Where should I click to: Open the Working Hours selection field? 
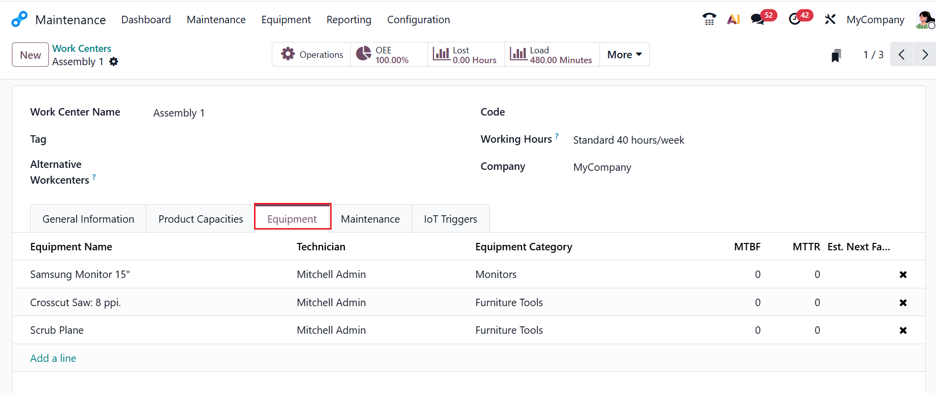tap(692, 140)
